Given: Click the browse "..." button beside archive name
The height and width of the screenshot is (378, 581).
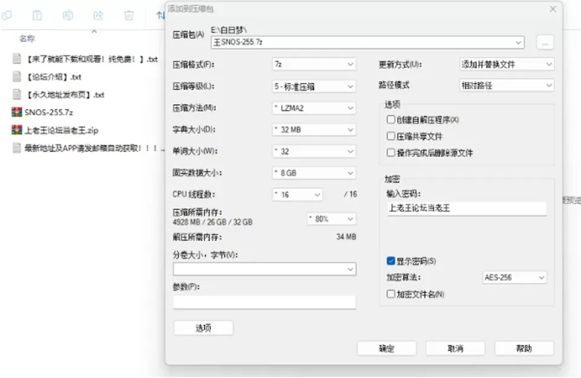Looking at the screenshot, I should (545, 42).
